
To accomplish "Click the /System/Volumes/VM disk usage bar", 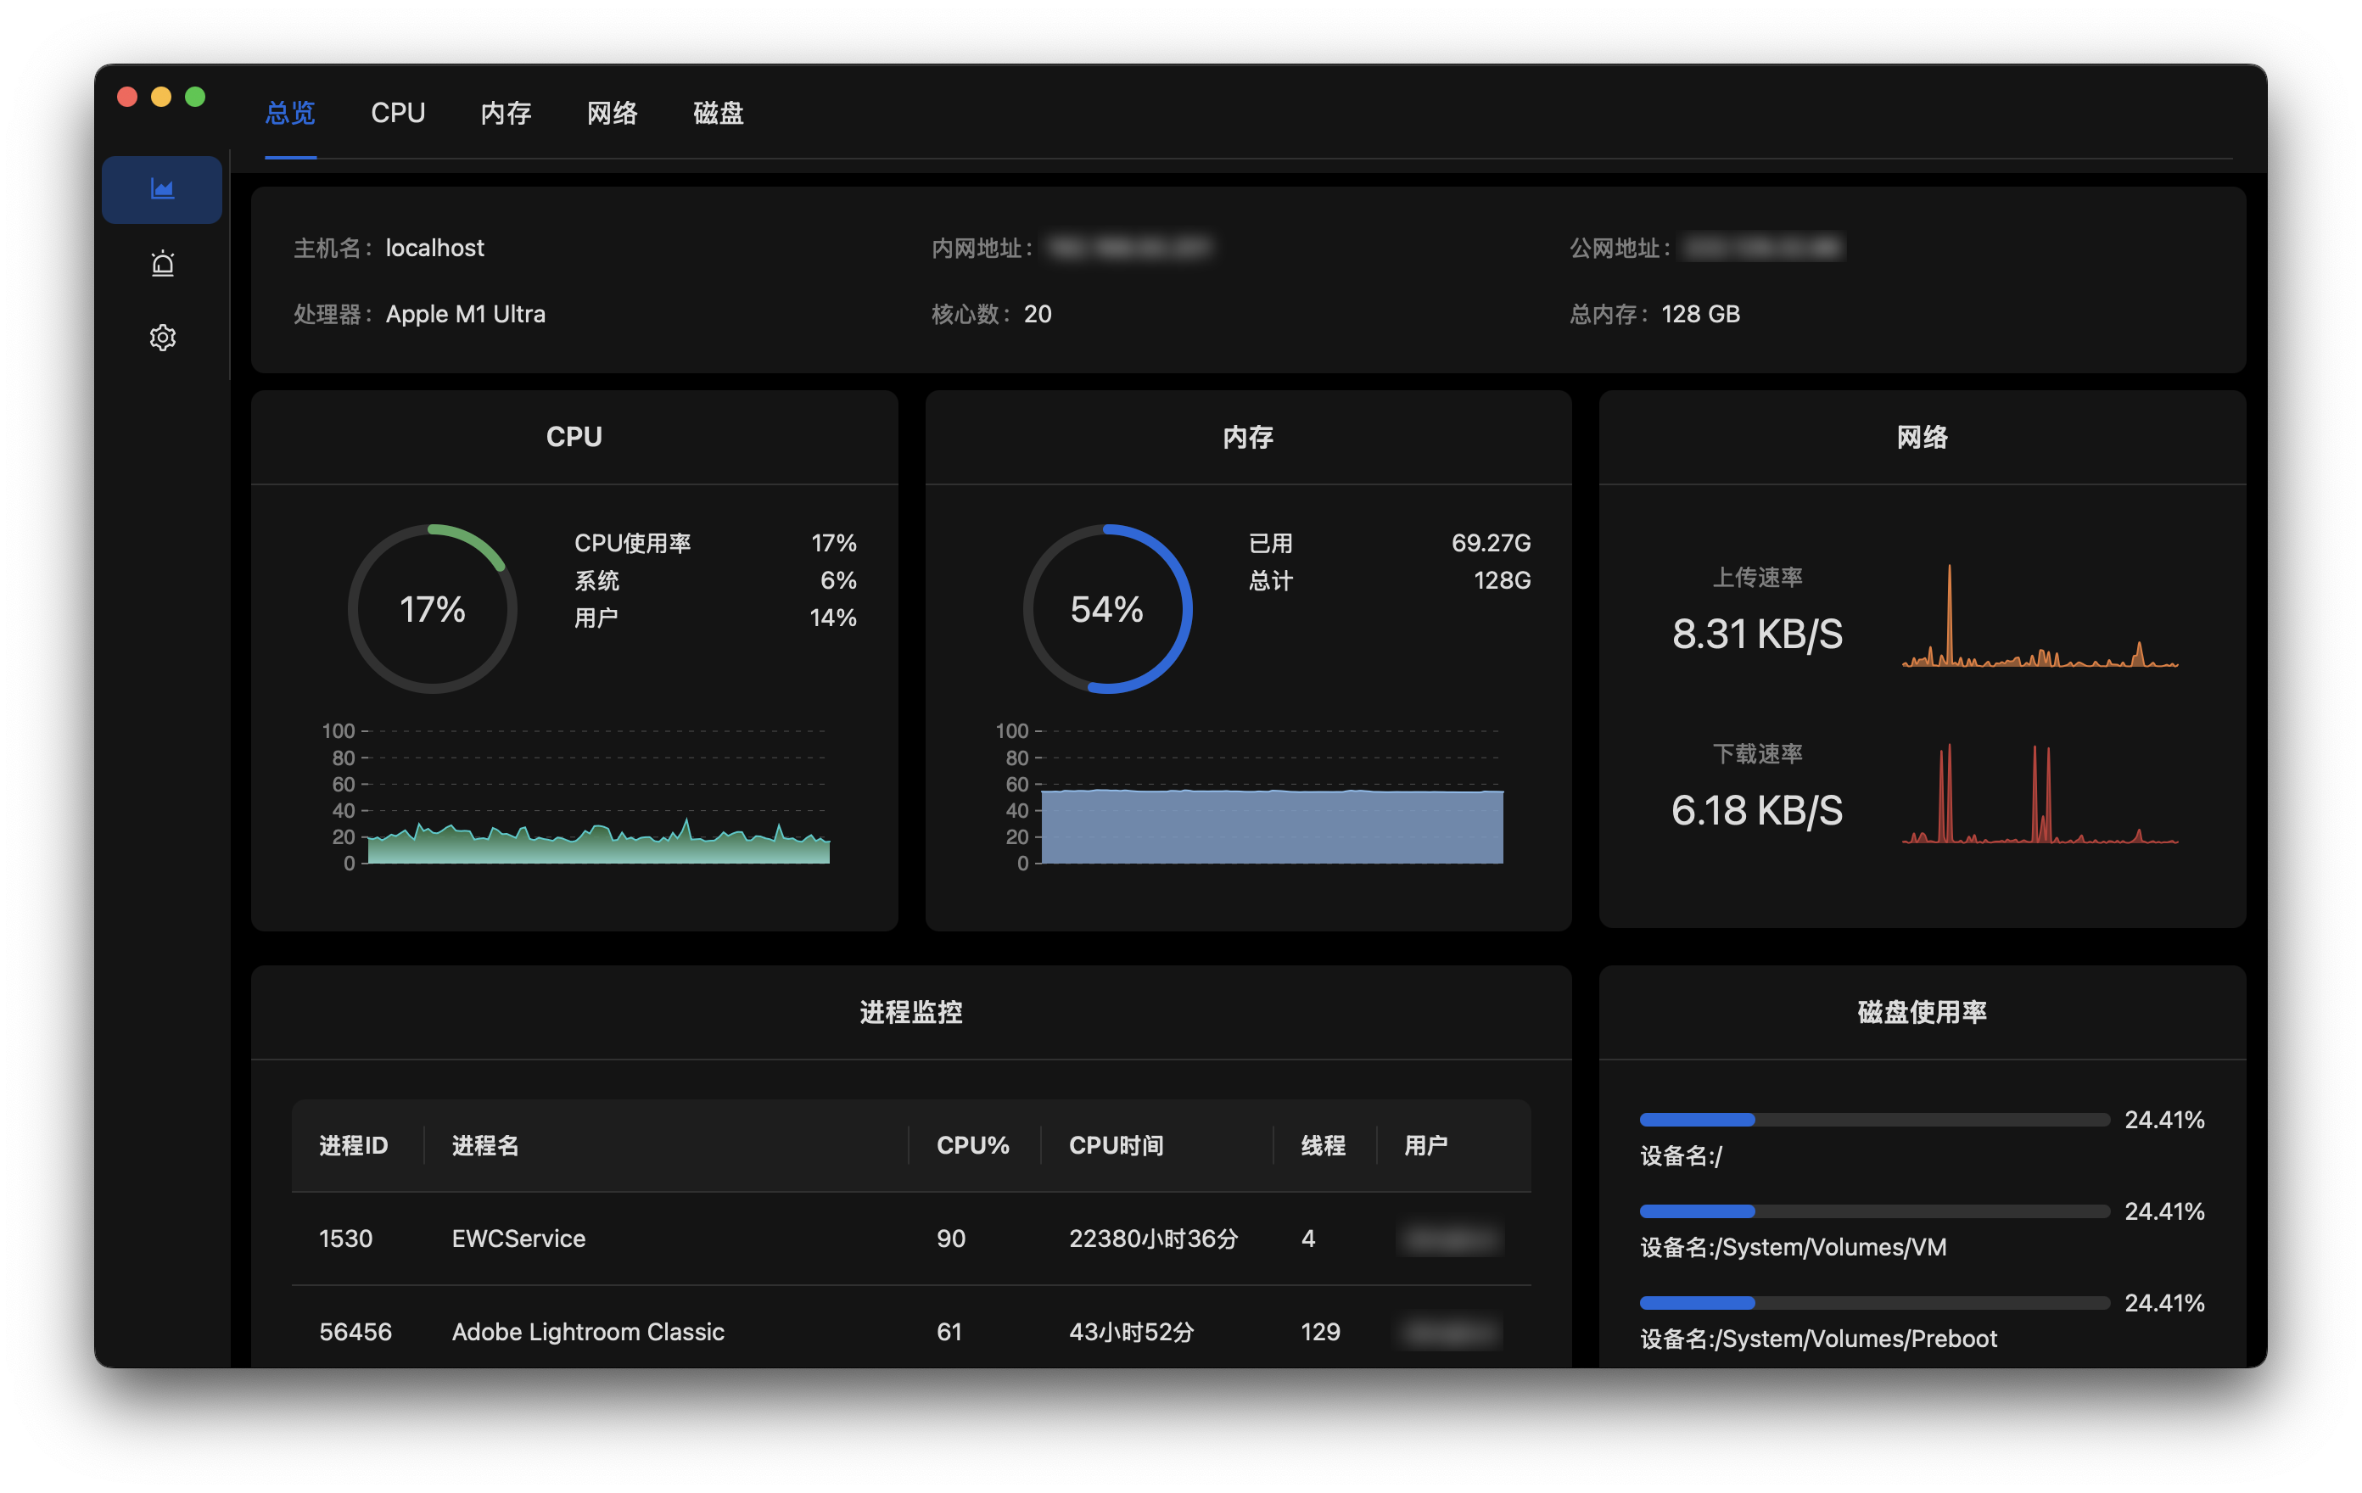I will [x=1872, y=1211].
